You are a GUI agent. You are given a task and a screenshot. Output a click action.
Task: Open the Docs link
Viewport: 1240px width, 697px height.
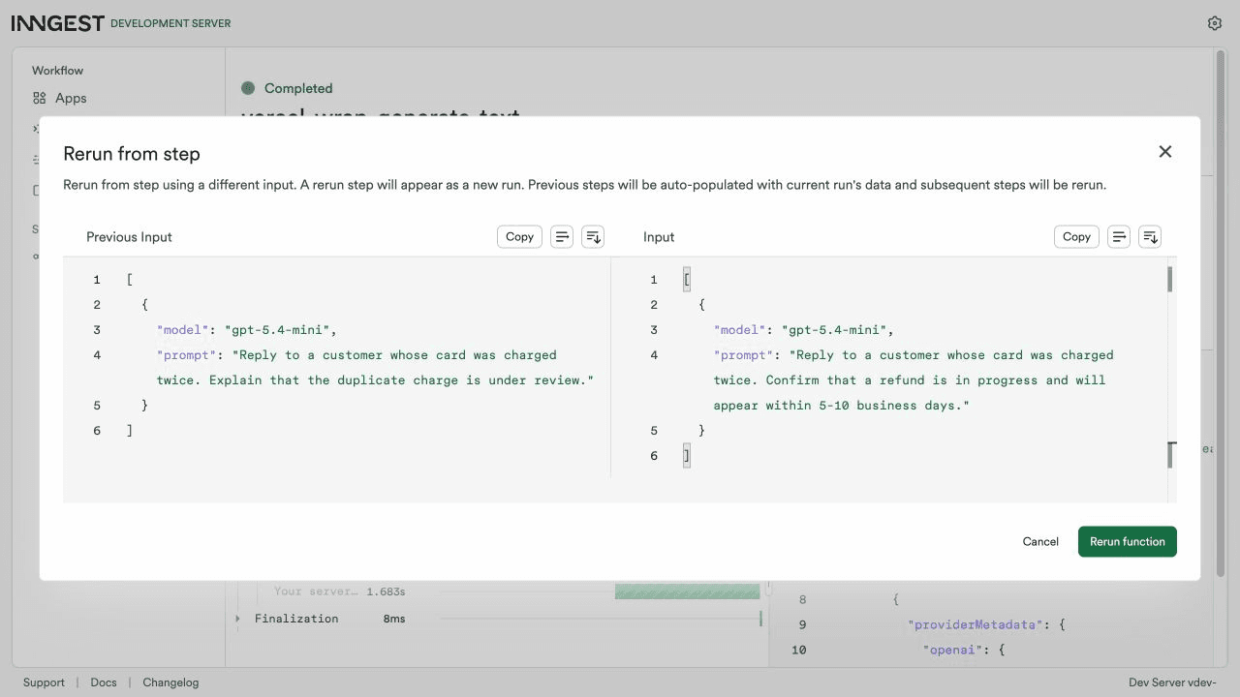(x=104, y=682)
